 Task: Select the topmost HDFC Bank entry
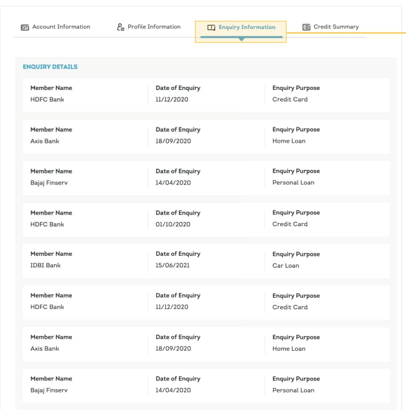point(47,100)
